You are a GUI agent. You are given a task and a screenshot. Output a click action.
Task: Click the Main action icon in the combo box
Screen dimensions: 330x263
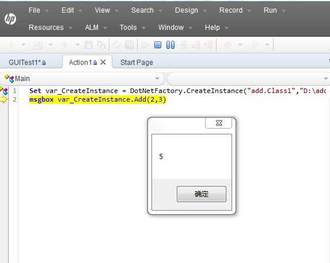coord(9,79)
